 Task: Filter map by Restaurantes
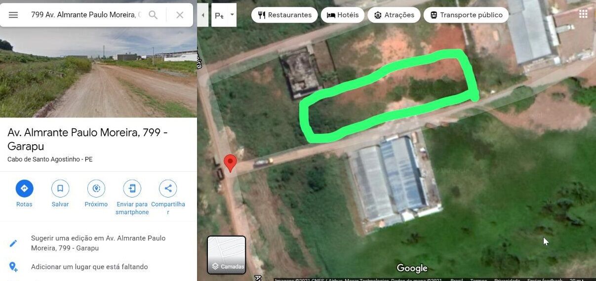(284, 15)
